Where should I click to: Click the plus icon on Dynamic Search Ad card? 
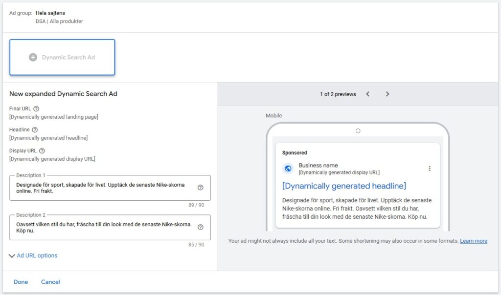tap(33, 58)
